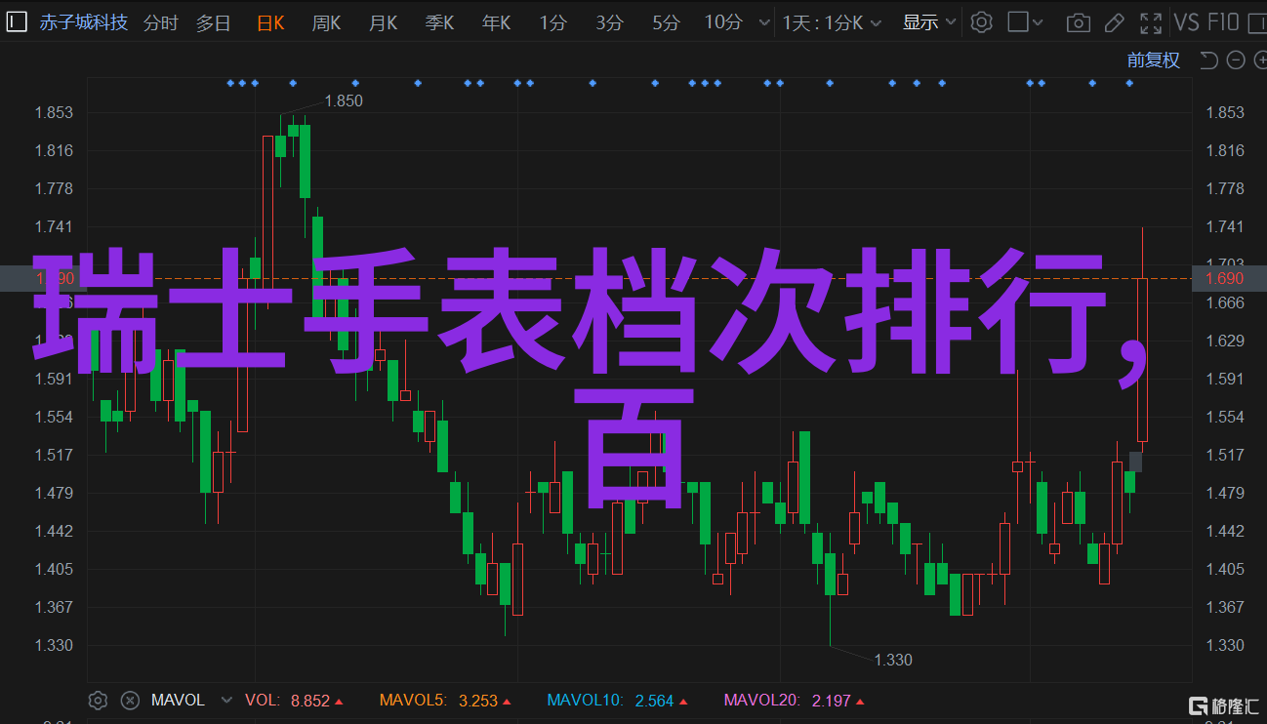Image resolution: width=1267 pixels, height=724 pixels.
Task: Click the leftmost blue diamond event marker
Action: pyautogui.click(x=230, y=83)
